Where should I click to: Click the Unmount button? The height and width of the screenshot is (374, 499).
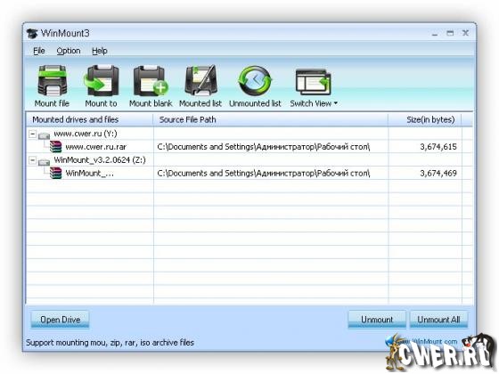pos(377,320)
